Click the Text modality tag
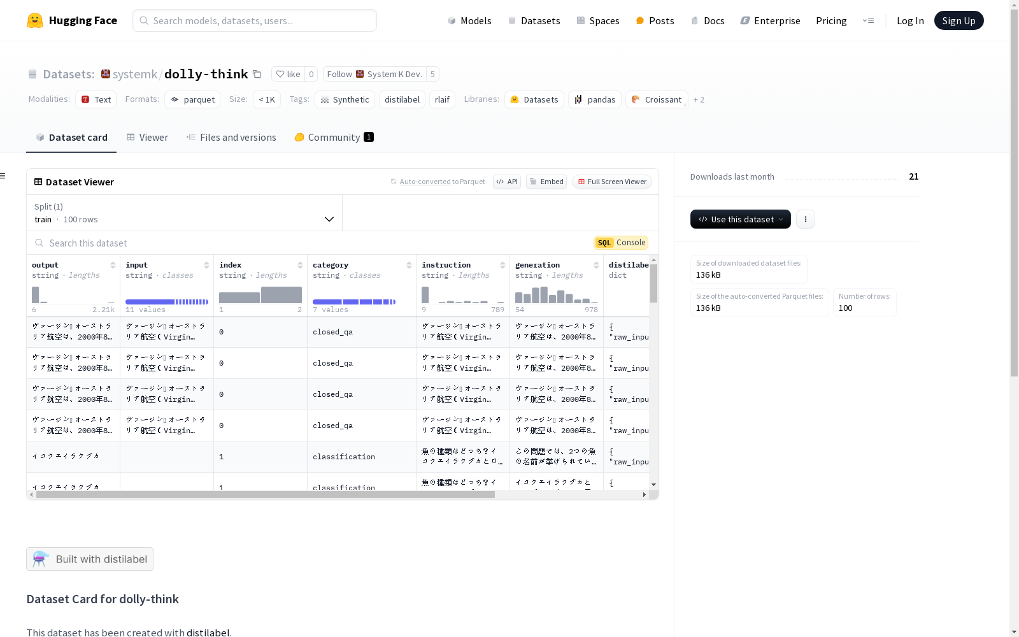The height and width of the screenshot is (637, 1019). pyautogui.click(x=96, y=99)
